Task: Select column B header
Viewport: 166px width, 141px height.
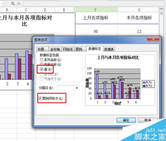Action: coord(7,10)
